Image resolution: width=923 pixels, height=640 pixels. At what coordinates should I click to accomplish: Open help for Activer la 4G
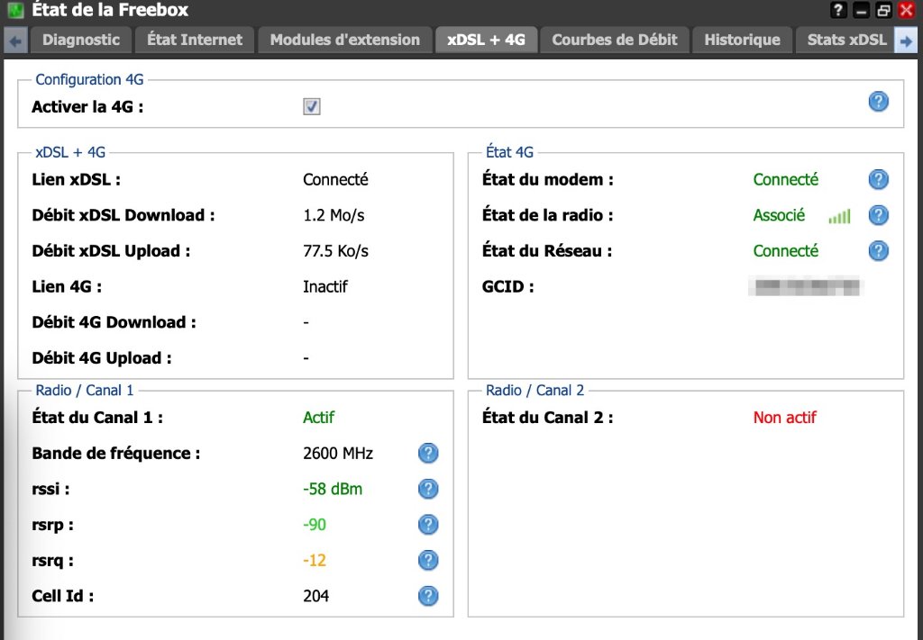[x=878, y=102]
